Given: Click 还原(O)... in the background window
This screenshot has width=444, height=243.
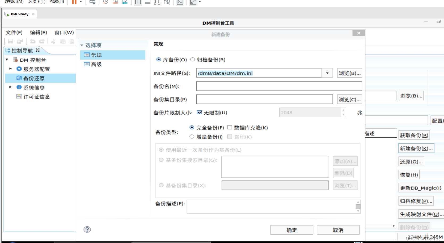Looking at the screenshot, I should click(x=411, y=161).
